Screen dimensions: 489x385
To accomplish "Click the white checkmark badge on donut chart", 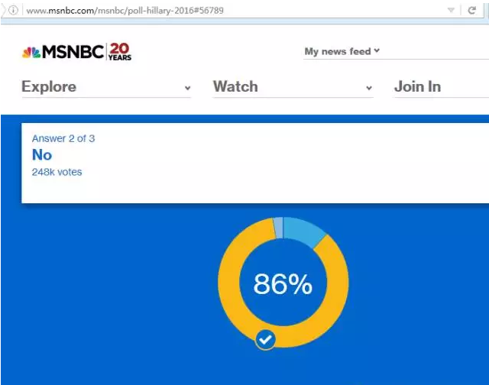I will click(265, 338).
